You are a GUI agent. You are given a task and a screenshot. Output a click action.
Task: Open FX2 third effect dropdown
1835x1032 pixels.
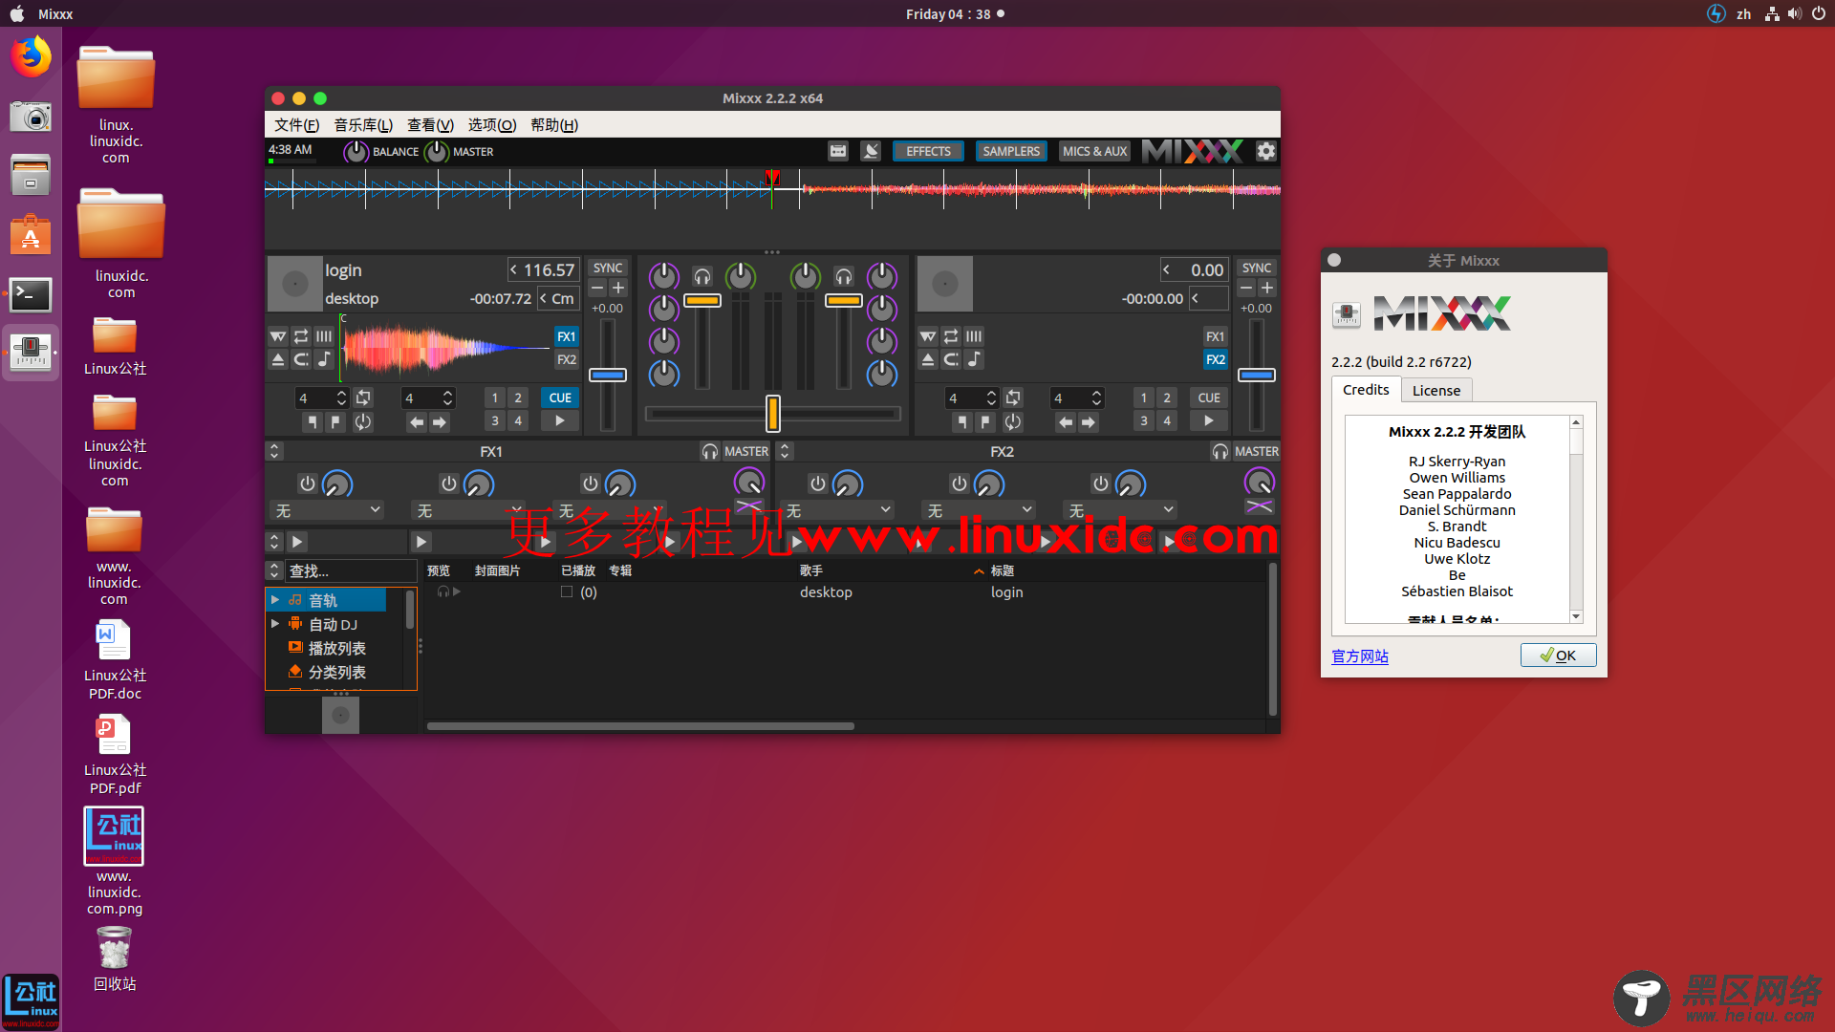click(x=1121, y=510)
